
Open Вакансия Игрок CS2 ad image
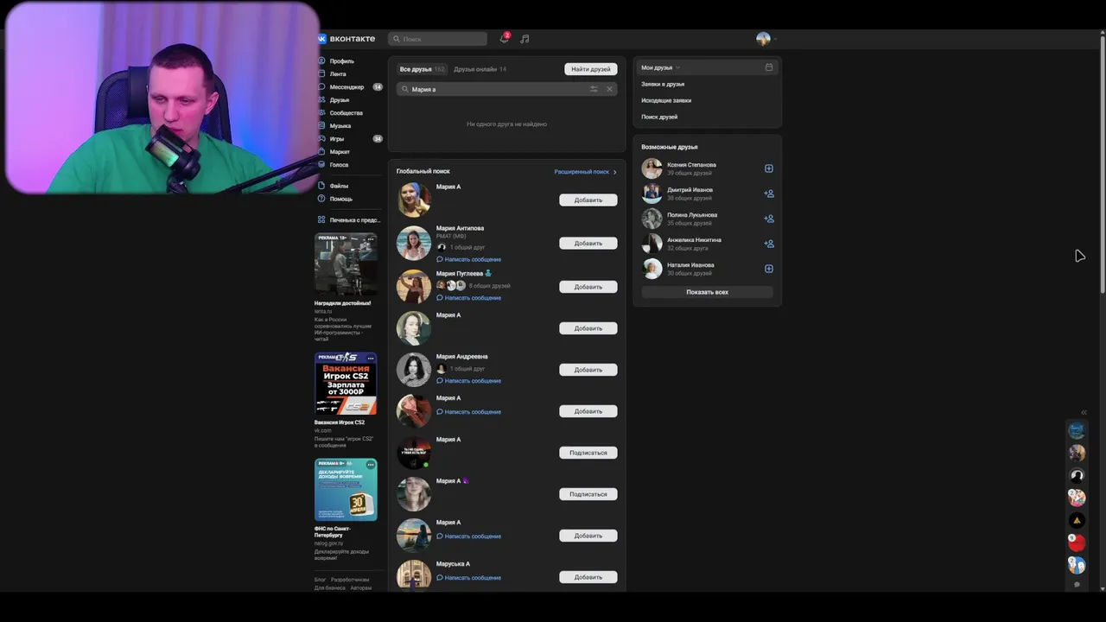click(x=346, y=384)
